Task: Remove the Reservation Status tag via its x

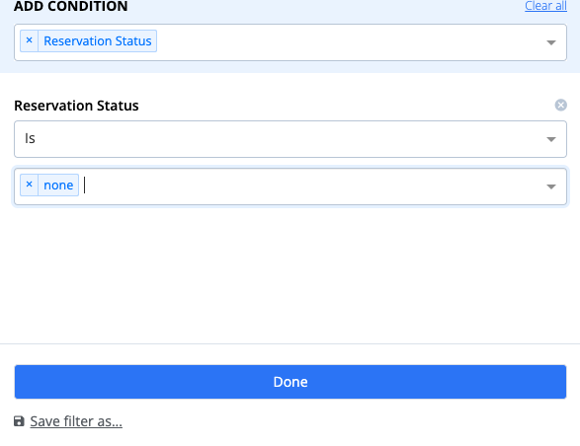Action: [30, 40]
